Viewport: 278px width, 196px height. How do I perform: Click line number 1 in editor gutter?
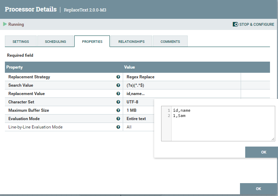pos(169,110)
